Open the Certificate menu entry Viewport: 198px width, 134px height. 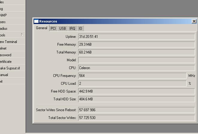13,62
